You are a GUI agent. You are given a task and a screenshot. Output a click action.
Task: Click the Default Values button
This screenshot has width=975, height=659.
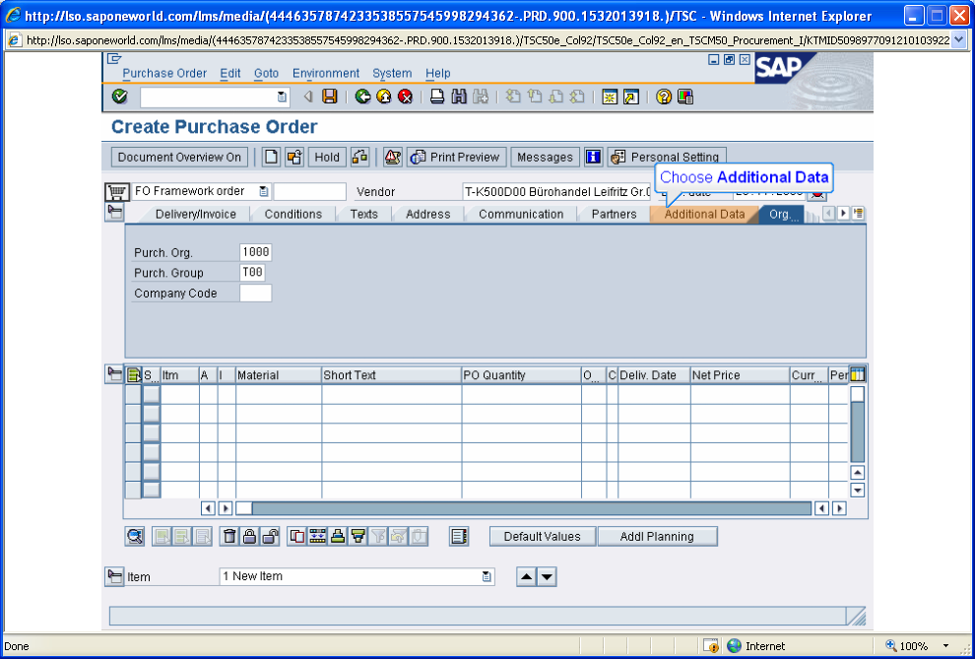point(543,536)
